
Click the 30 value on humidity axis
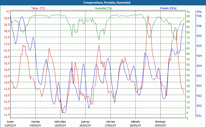tap(188, 86)
